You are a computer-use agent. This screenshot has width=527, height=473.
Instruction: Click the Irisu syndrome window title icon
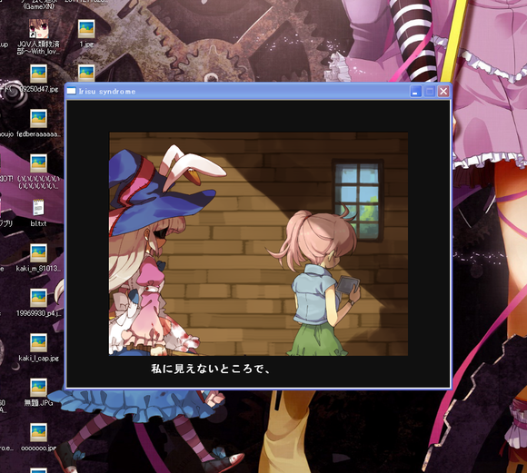pos(71,91)
